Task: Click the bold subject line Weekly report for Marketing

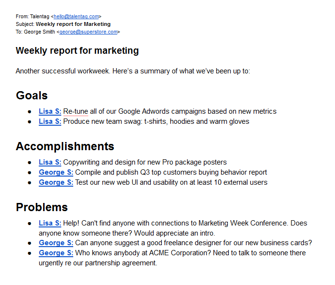Action: tap(73, 24)
